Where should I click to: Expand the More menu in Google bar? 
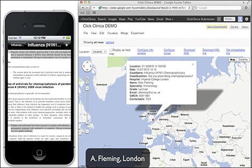[169, 19]
